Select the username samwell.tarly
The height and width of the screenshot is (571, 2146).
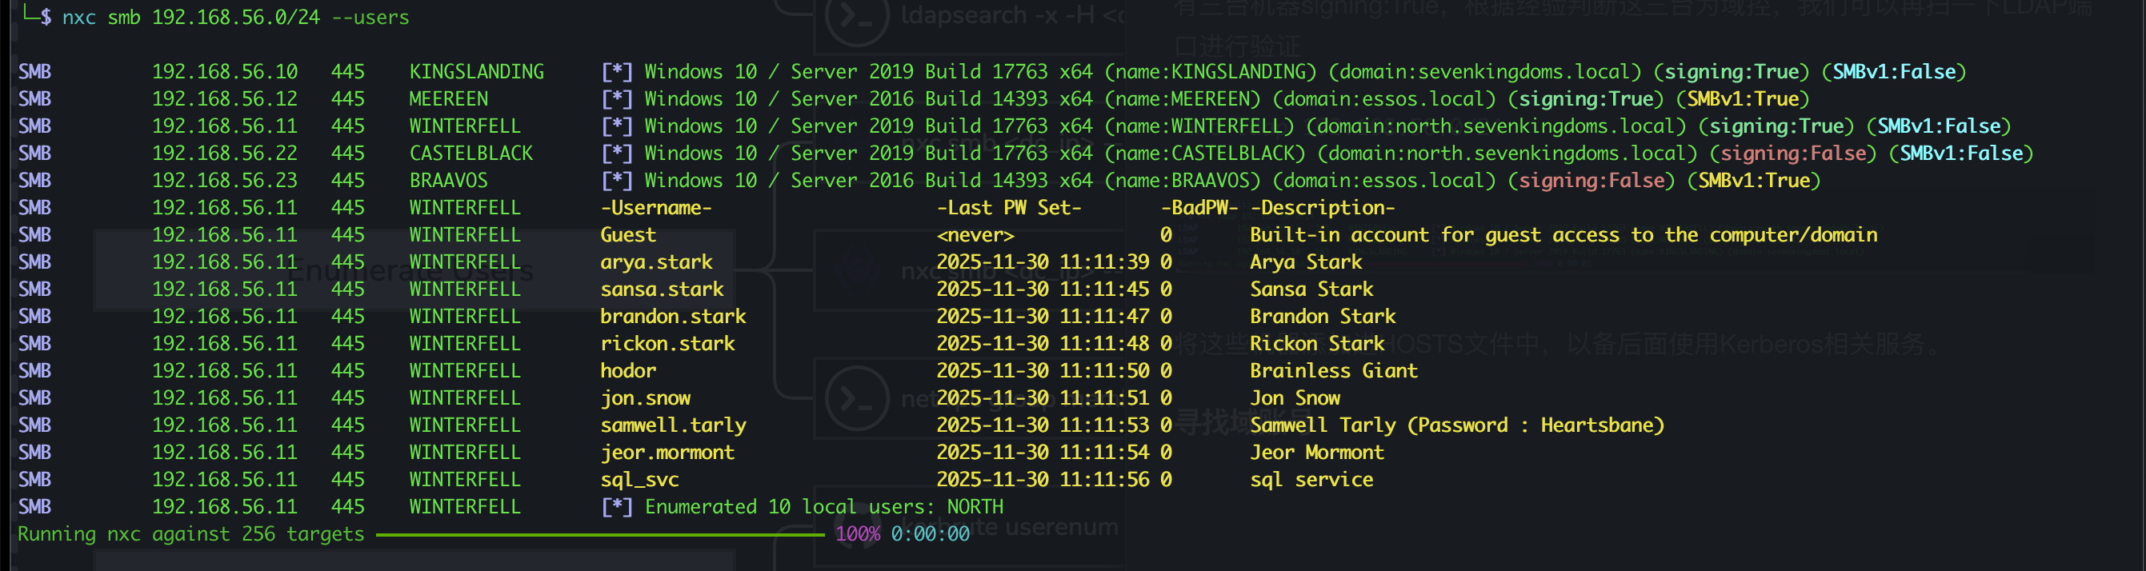[x=673, y=425]
